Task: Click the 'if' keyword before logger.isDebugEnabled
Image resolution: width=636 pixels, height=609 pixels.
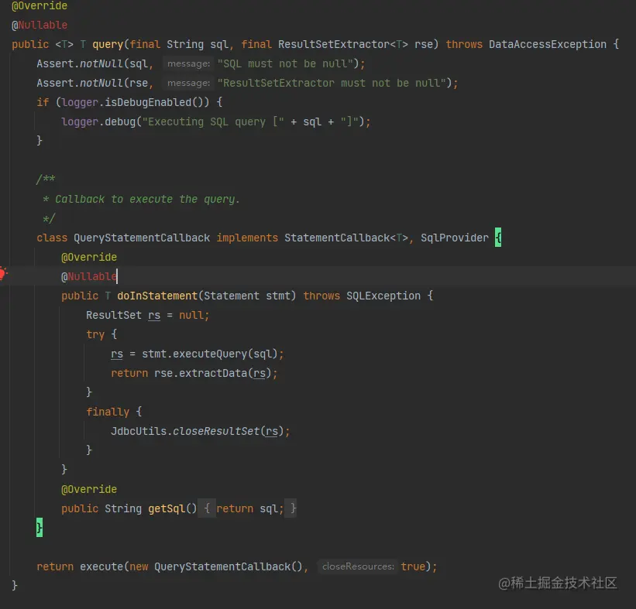Action: click(43, 102)
